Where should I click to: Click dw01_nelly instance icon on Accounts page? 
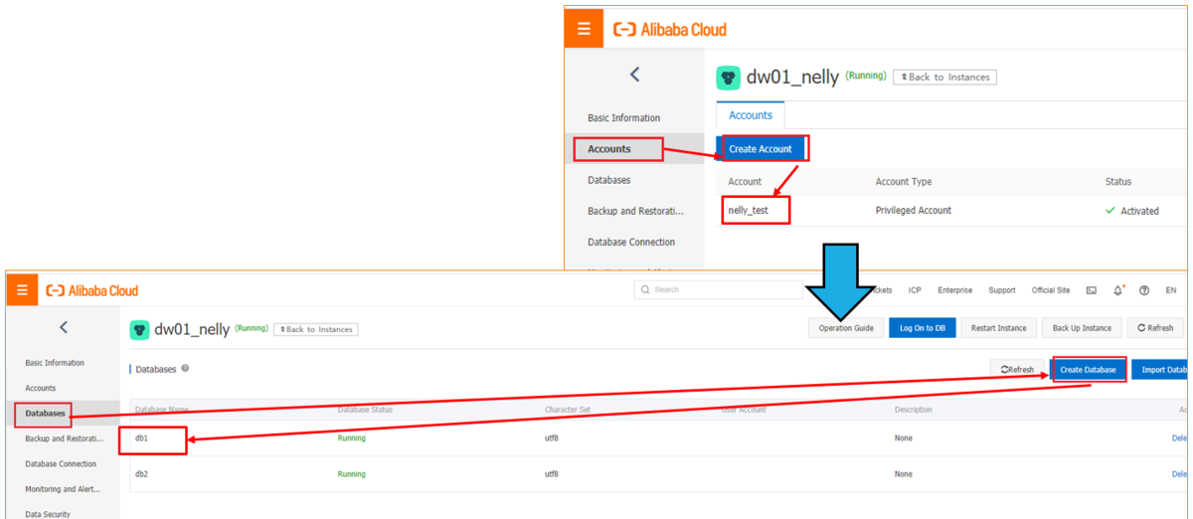pos(729,78)
